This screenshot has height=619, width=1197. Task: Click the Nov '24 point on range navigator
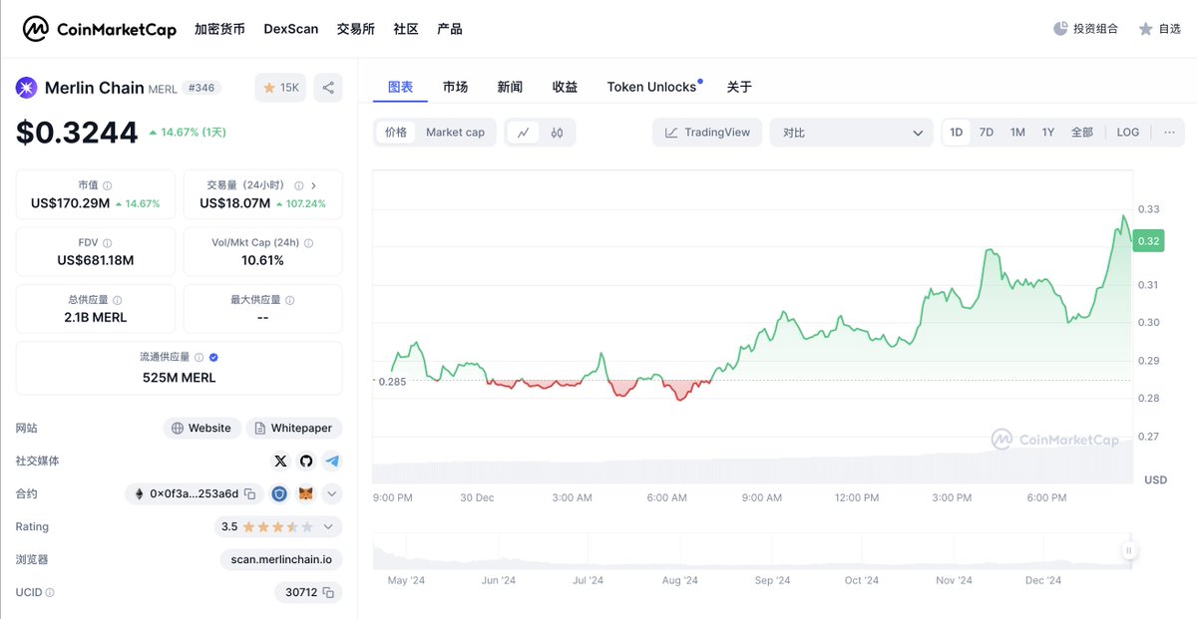tap(953, 580)
